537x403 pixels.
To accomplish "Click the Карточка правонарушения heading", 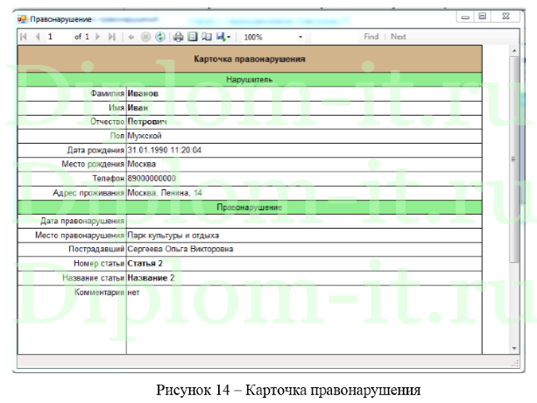I will [x=250, y=59].
